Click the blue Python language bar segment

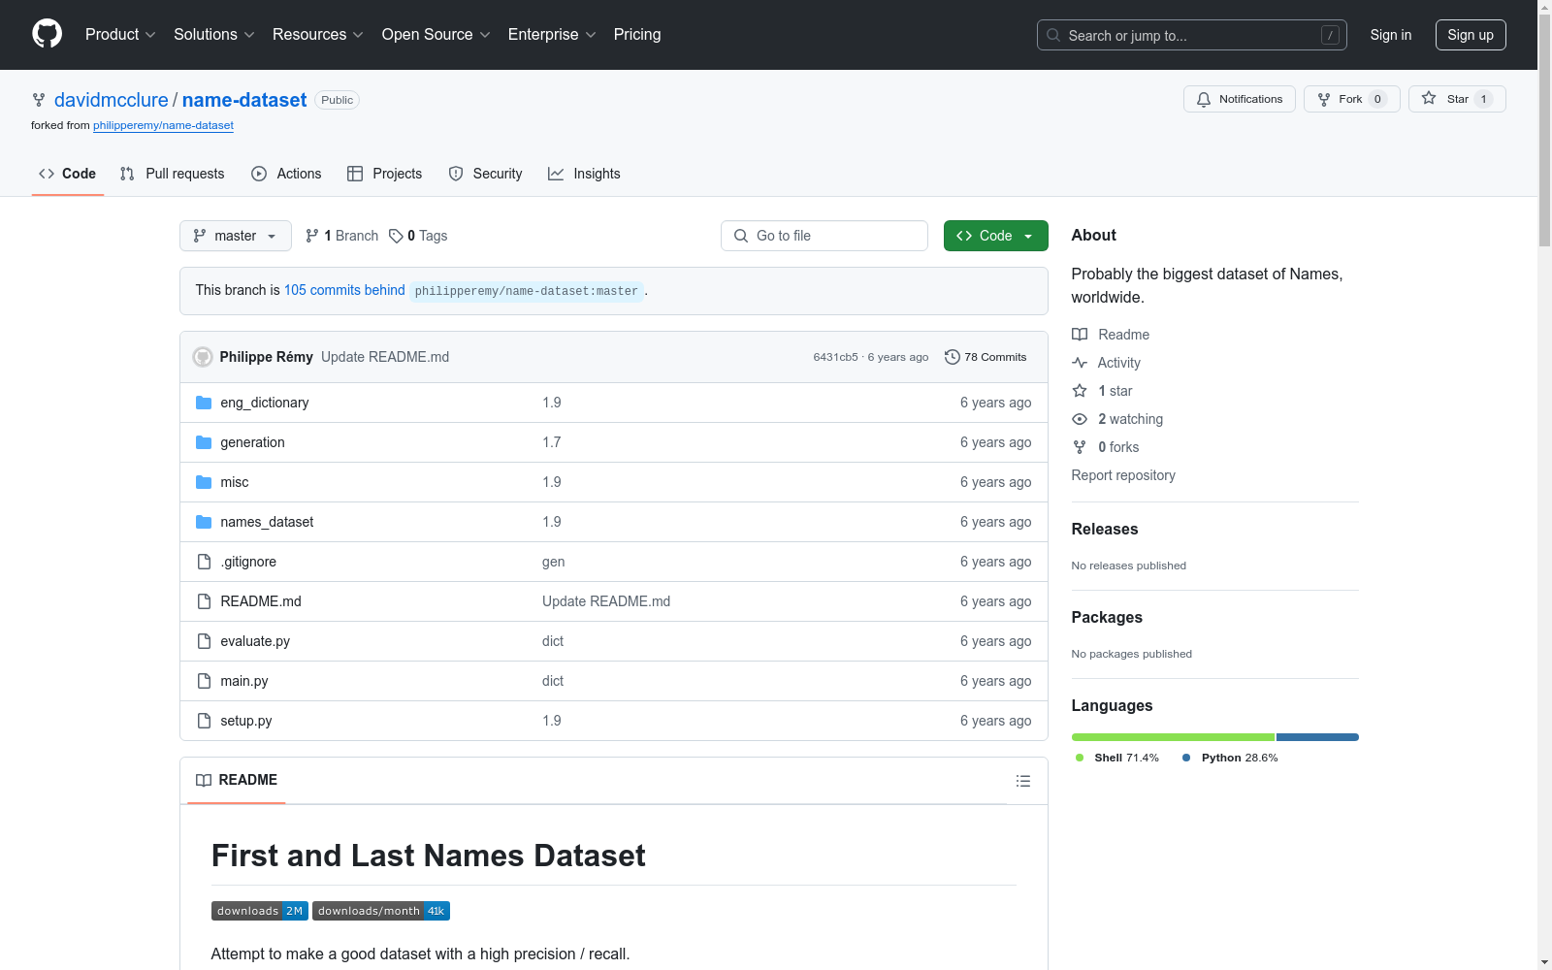[x=1318, y=737]
